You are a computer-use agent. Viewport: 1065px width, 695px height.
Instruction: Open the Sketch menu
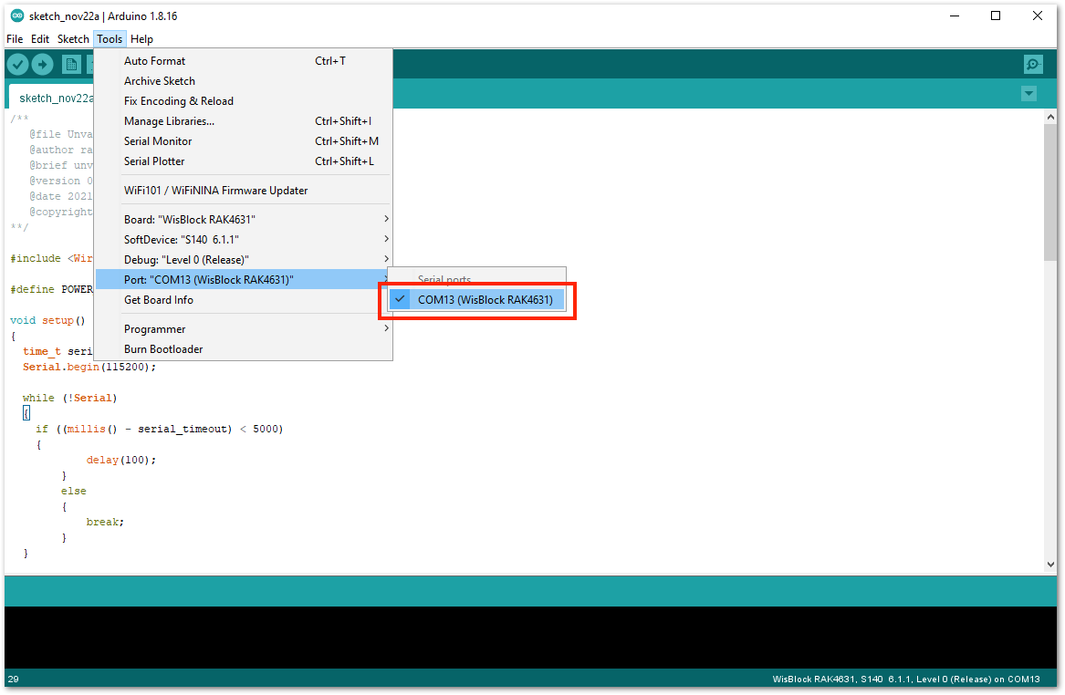[x=73, y=39]
